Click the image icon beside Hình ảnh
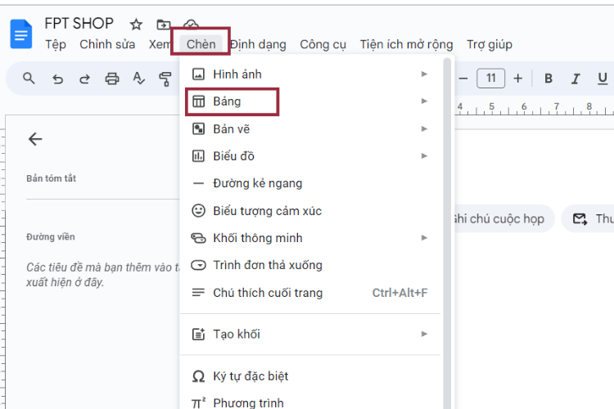 click(x=198, y=74)
